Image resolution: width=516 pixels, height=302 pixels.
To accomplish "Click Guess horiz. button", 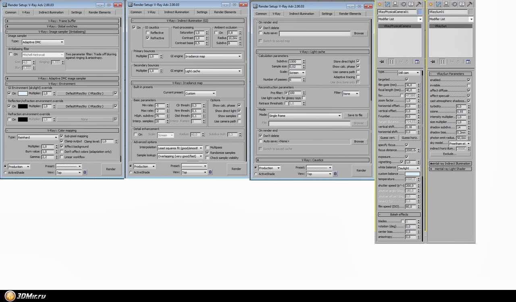I will pyautogui.click(x=410, y=138).
